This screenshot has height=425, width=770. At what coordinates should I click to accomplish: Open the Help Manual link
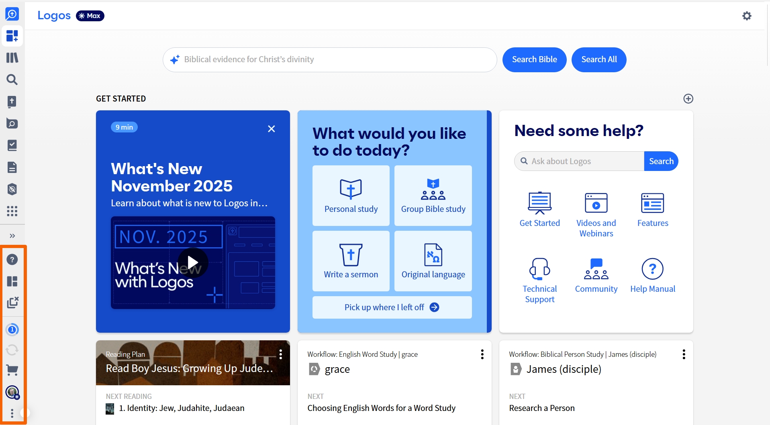point(653,275)
